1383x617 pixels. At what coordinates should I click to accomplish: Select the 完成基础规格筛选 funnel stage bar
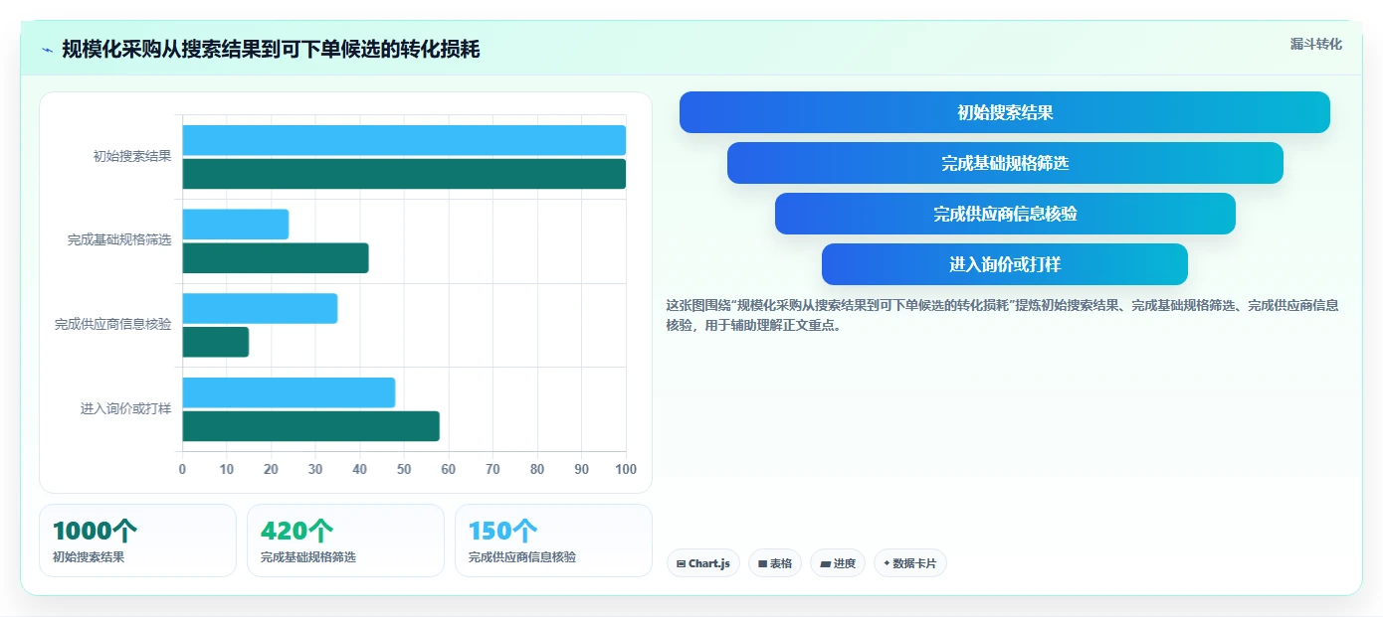click(1005, 163)
